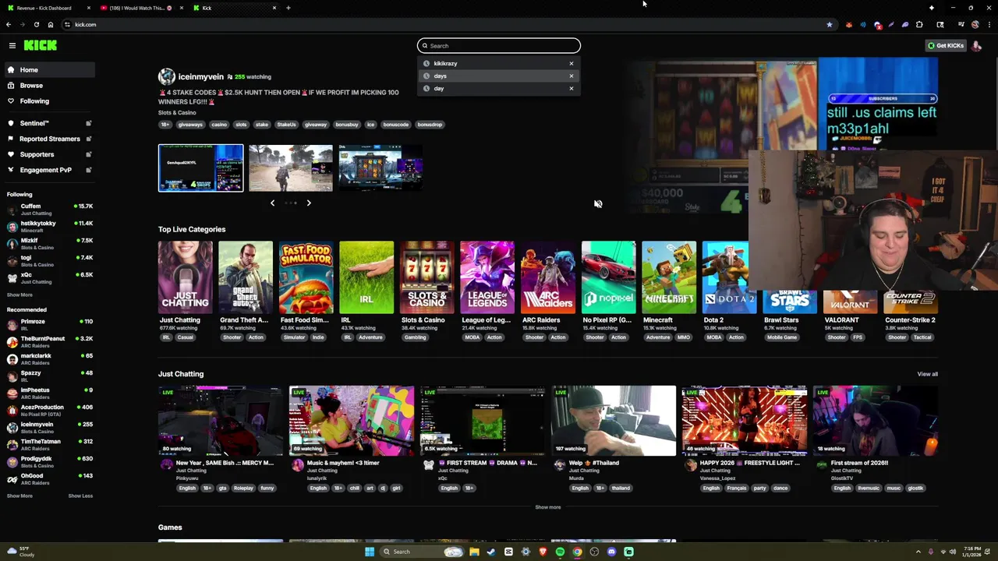
Task: Click the iceinmyvein streamer avatar
Action: (x=167, y=76)
